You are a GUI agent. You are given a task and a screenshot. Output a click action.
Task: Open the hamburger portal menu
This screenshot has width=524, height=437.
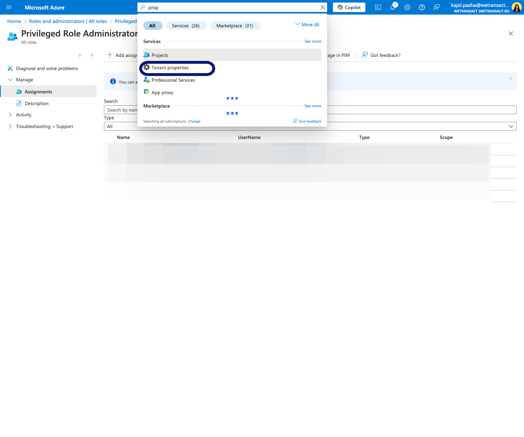(9, 7)
